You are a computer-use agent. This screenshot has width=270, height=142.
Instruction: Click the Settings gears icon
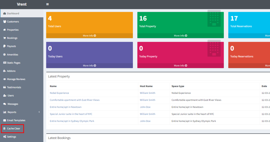4,137
